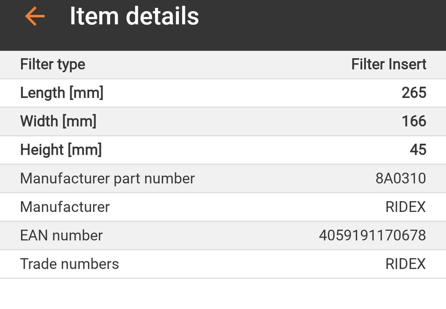
Task: Select the 'Height [mm]' label
Action: pos(60,150)
